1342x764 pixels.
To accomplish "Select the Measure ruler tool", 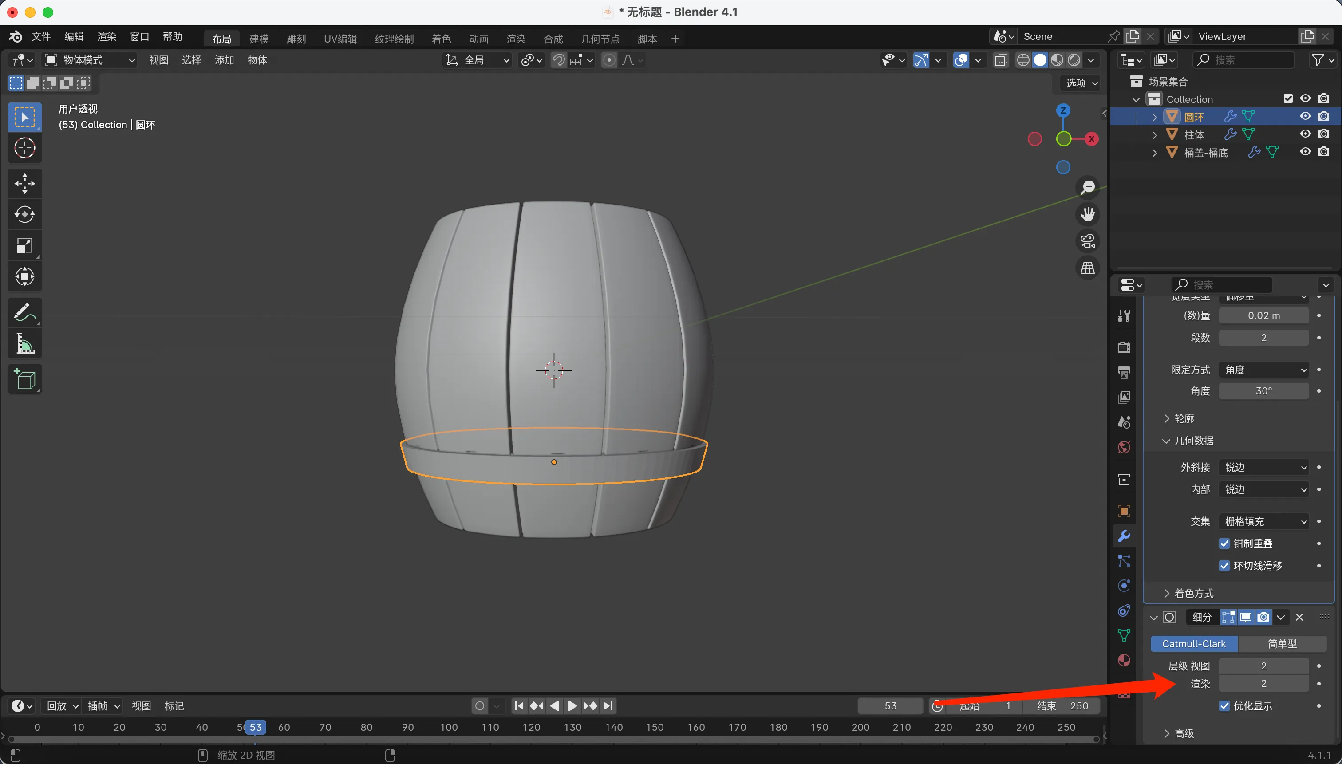I will coord(25,344).
